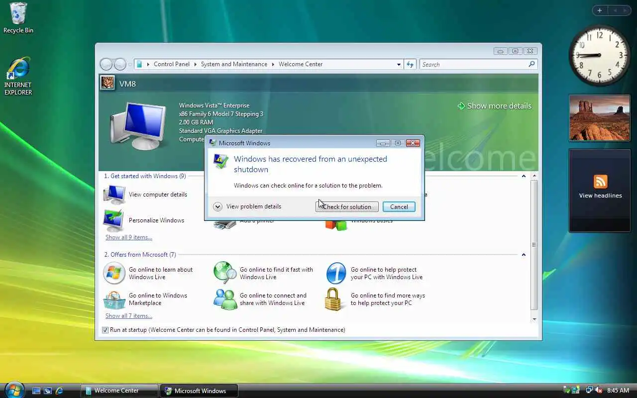Expand the arrow after System and Maintenance
Viewport: 637px width, 398px height.
tap(273, 64)
